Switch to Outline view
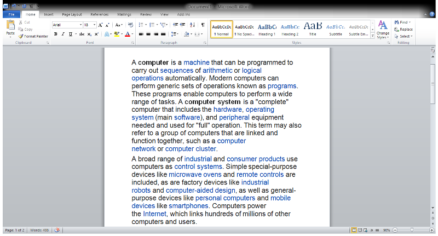This screenshot has width=438, height=236. (372, 230)
